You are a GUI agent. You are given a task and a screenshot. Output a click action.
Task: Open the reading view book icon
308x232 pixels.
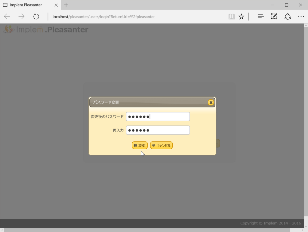[232, 17]
